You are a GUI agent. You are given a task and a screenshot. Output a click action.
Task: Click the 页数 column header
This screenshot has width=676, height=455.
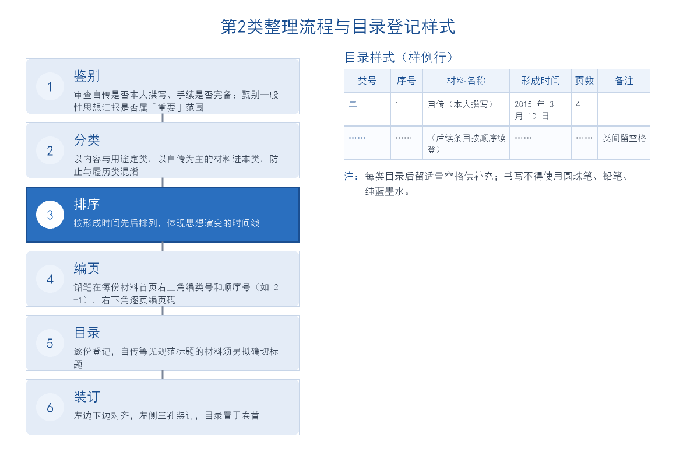point(585,80)
